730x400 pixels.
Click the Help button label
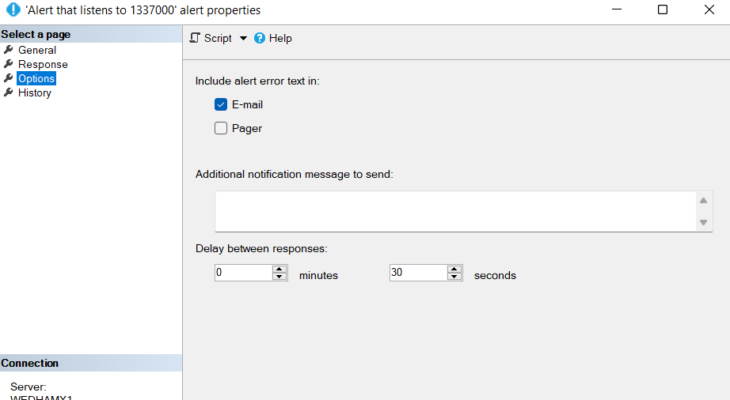click(x=280, y=38)
